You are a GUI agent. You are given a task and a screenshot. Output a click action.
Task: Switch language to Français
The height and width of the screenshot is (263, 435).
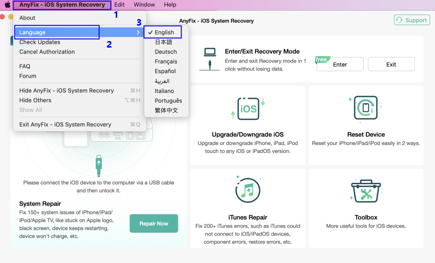coord(167,62)
